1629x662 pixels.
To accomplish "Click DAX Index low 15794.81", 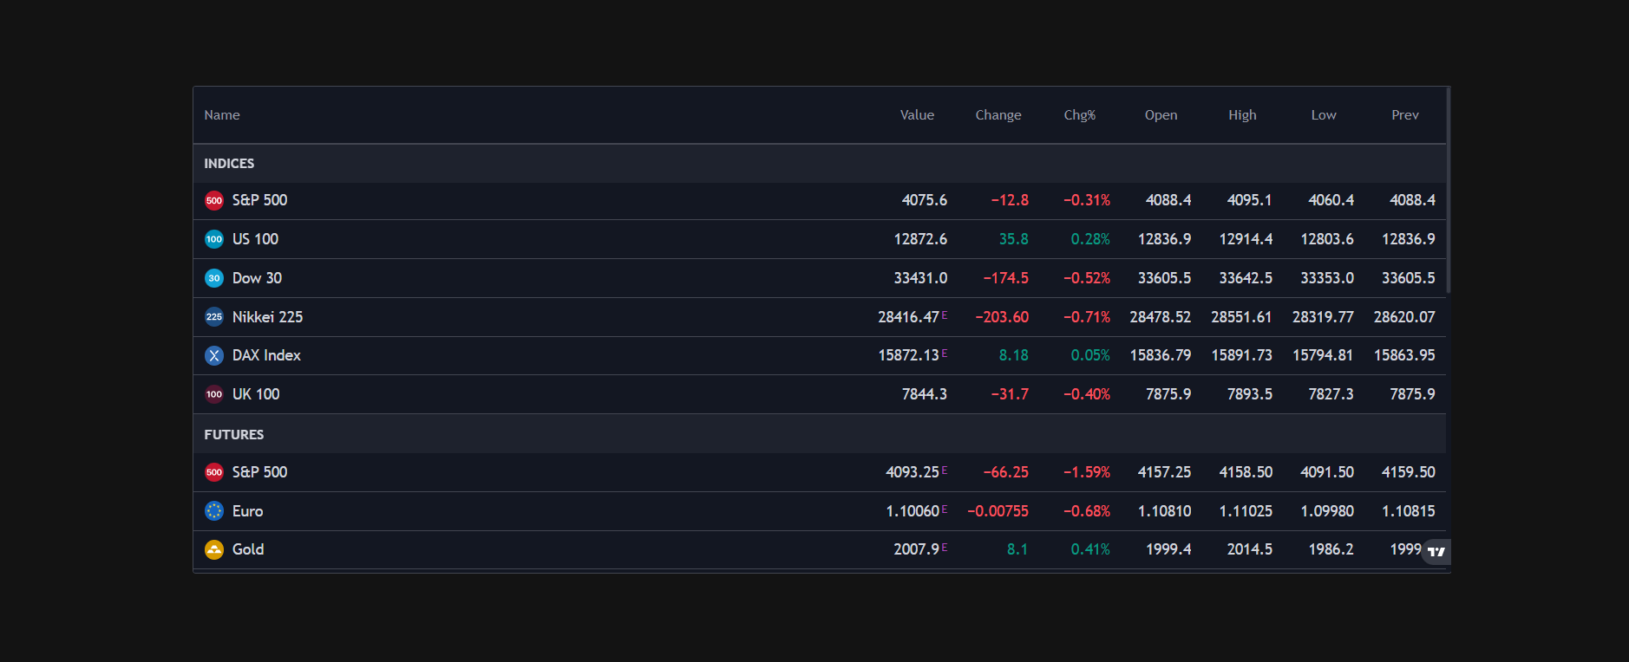I will pos(1323,355).
